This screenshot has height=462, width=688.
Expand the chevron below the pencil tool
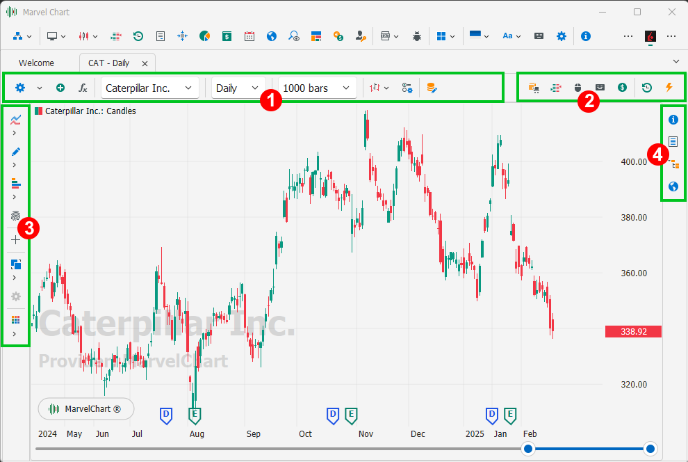15,165
